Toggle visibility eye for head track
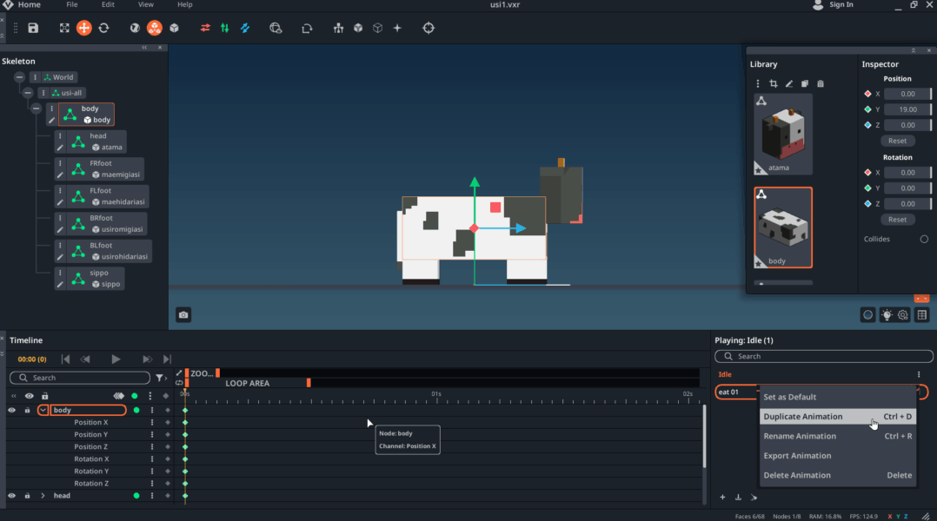 click(x=11, y=495)
